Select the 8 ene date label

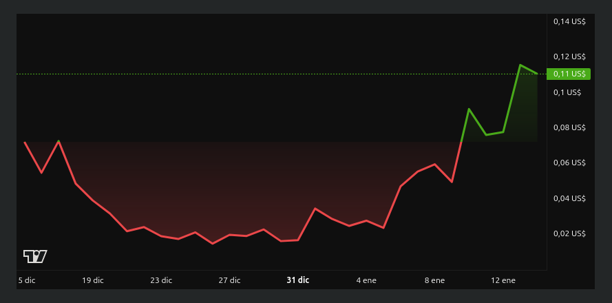pyautogui.click(x=435, y=280)
